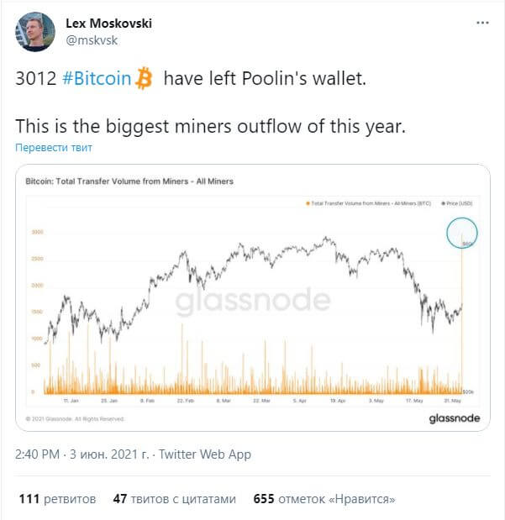View the 47 твитов с цитатами list
This screenshot has width=505, height=520.
coord(174,499)
